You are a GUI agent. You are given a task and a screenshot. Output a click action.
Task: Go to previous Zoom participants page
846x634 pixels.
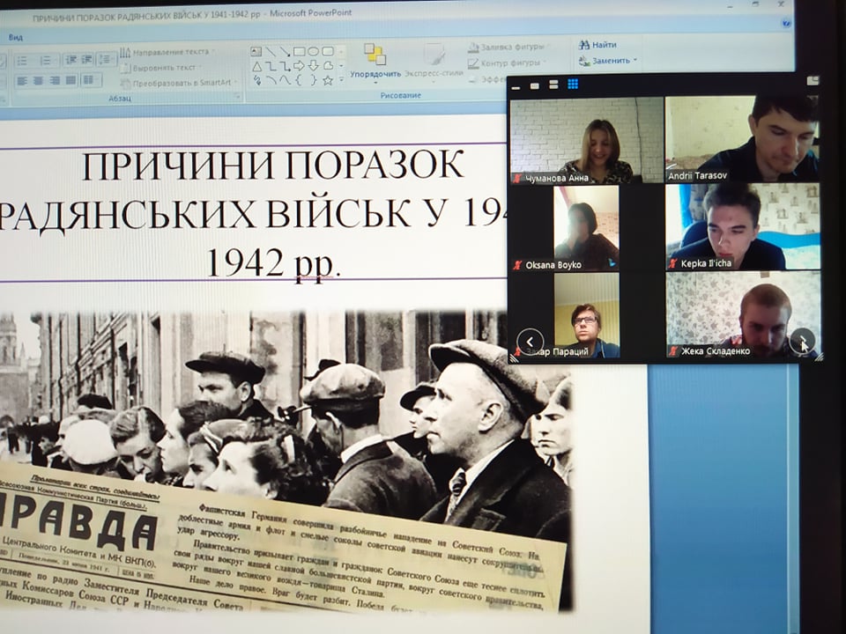530,340
